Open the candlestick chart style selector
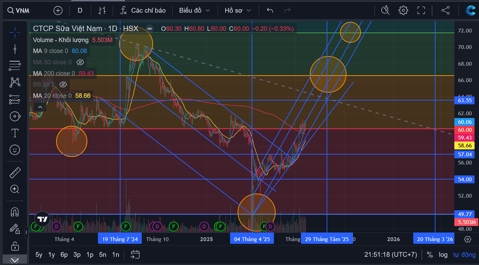The width and height of the screenshot is (479, 265). pyautogui.click(x=102, y=11)
